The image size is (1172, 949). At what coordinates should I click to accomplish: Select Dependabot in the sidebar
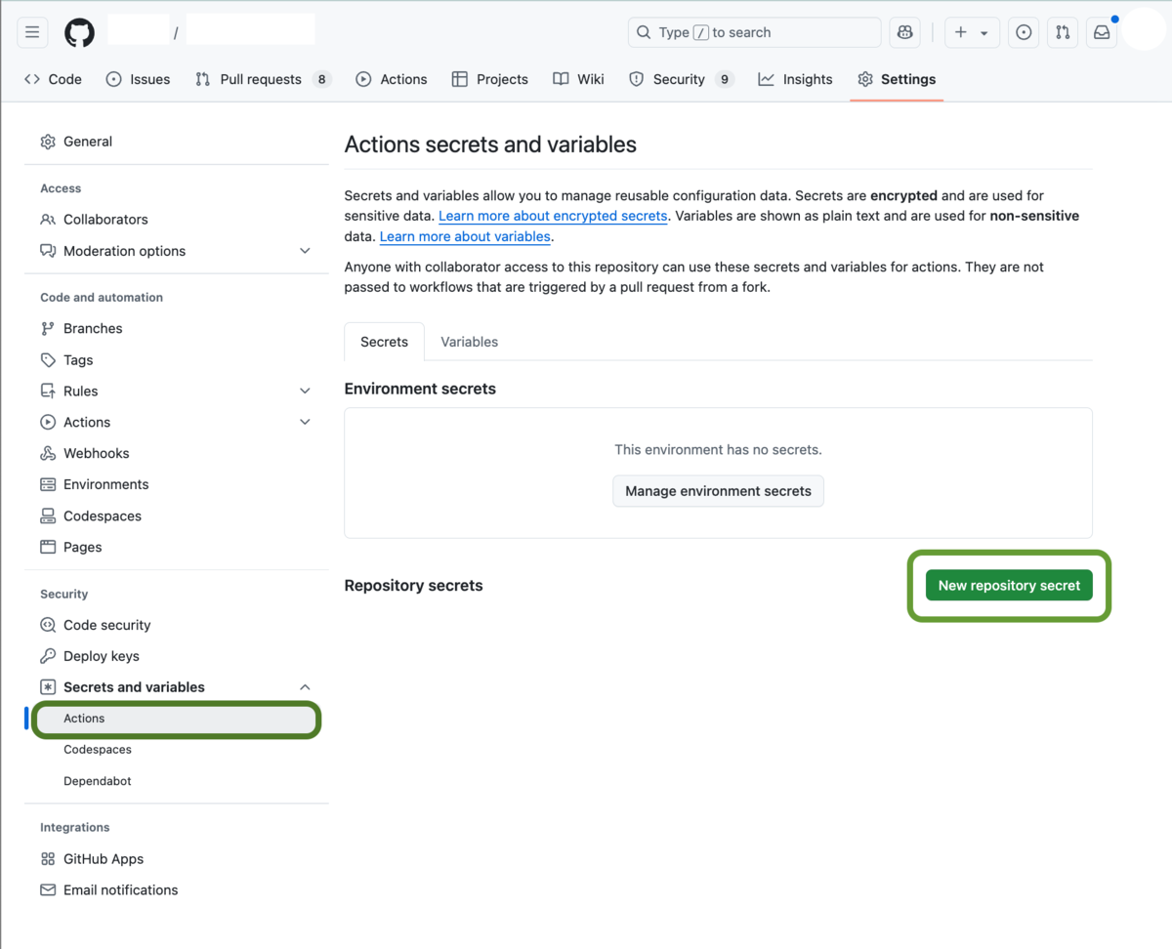tap(98, 780)
